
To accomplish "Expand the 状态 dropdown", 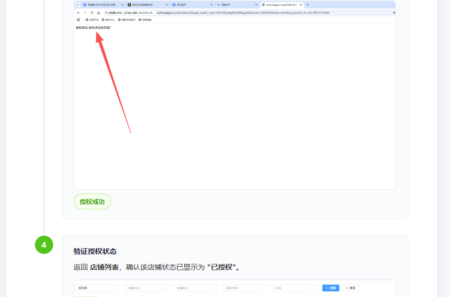I will click(294, 288).
